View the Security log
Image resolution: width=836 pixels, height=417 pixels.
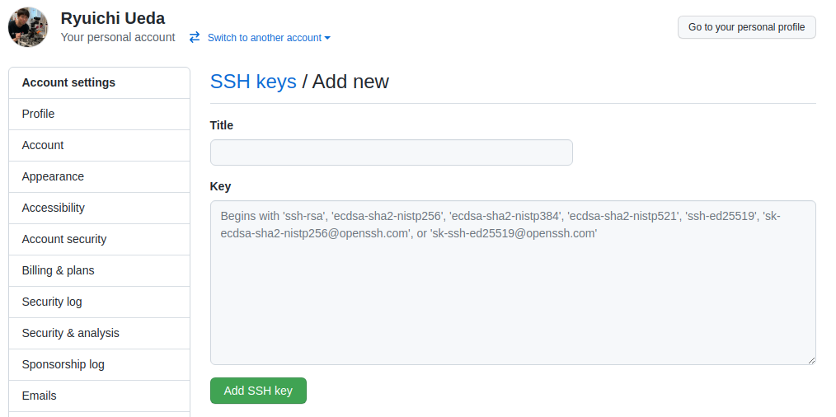tap(52, 302)
